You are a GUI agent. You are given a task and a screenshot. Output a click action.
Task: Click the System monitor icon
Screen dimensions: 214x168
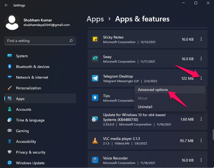click(x=10, y=56)
